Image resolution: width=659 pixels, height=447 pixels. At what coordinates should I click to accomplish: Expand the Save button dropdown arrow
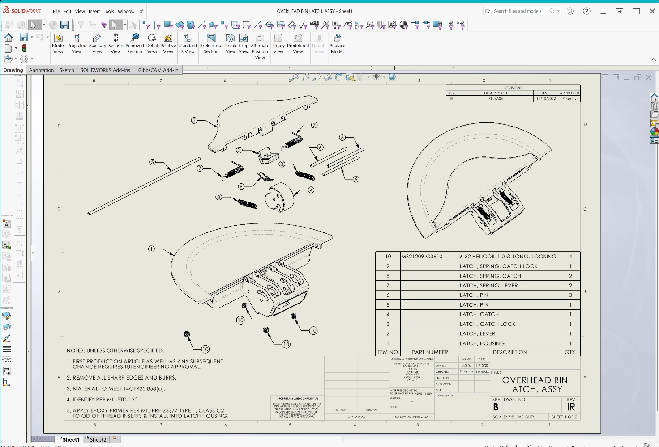coord(32,37)
